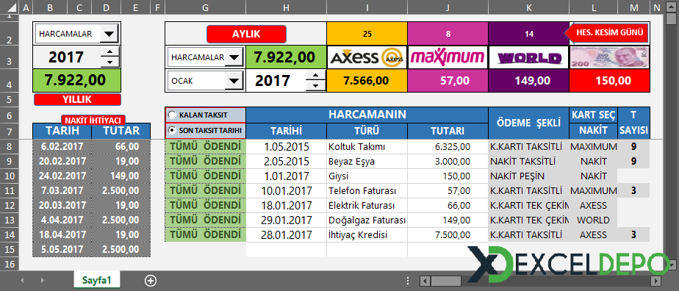
Task: Select the Giysi expense cell
Action: [x=367, y=176]
